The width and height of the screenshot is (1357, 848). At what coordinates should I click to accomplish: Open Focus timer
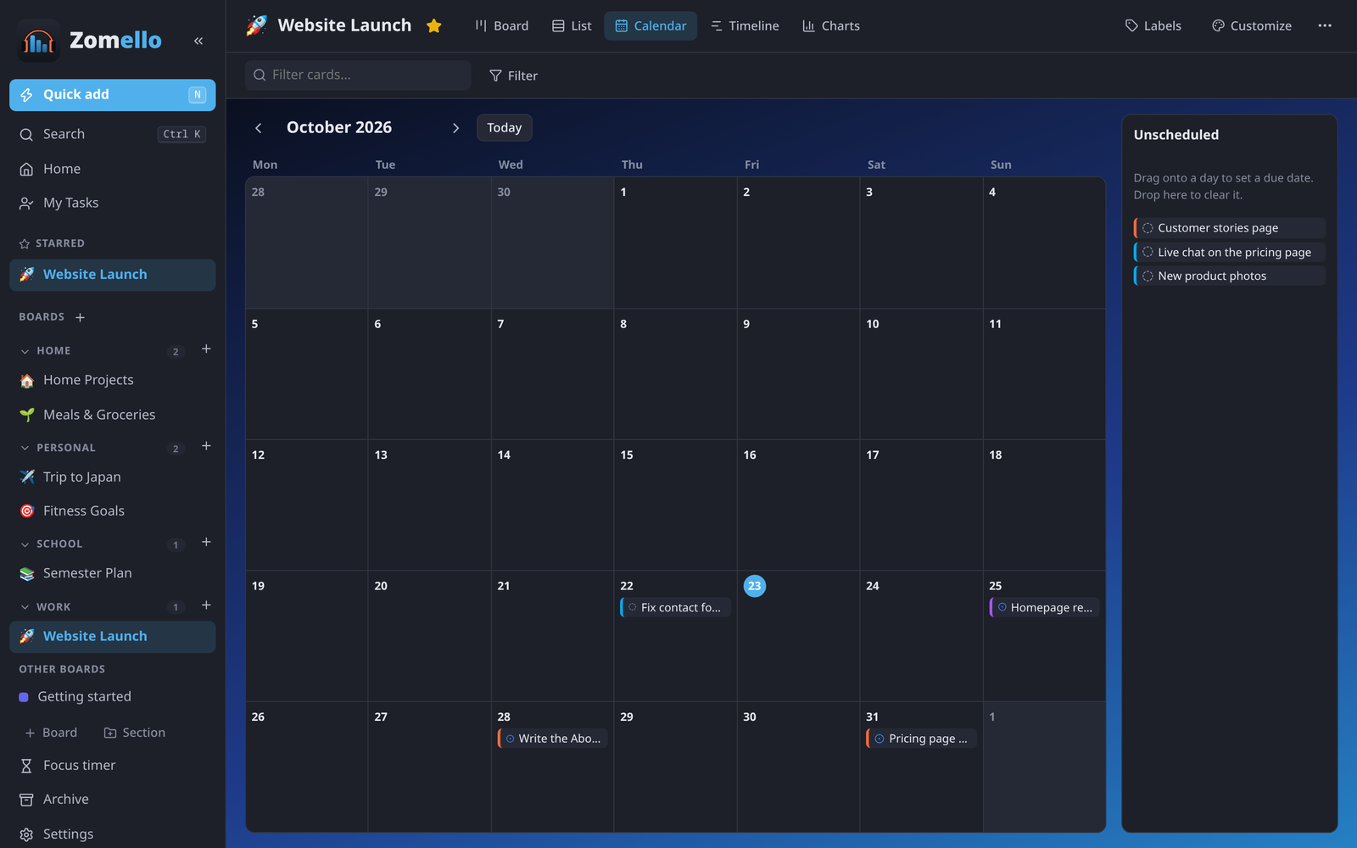tap(113, 765)
